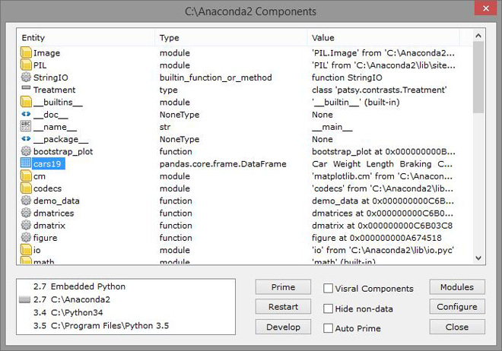Select 2.7 Embedded Python interpreter
This screenshot has height=351, width=502.
[77, 286]
